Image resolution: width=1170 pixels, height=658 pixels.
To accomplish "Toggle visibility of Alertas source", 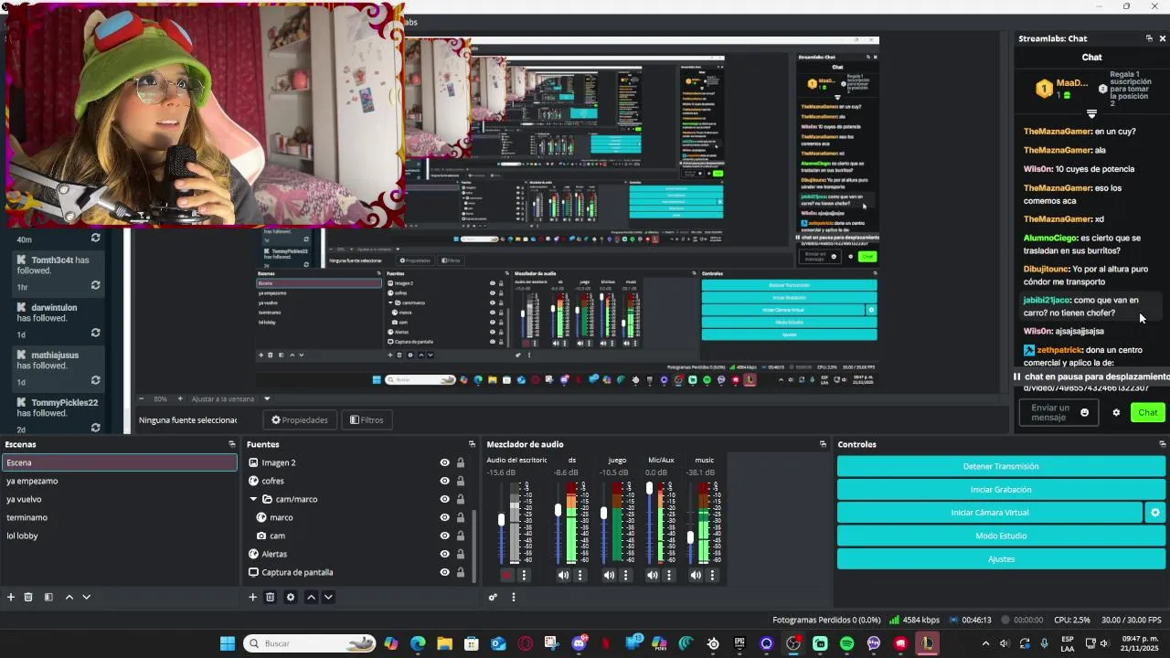I will coord(444,554).
